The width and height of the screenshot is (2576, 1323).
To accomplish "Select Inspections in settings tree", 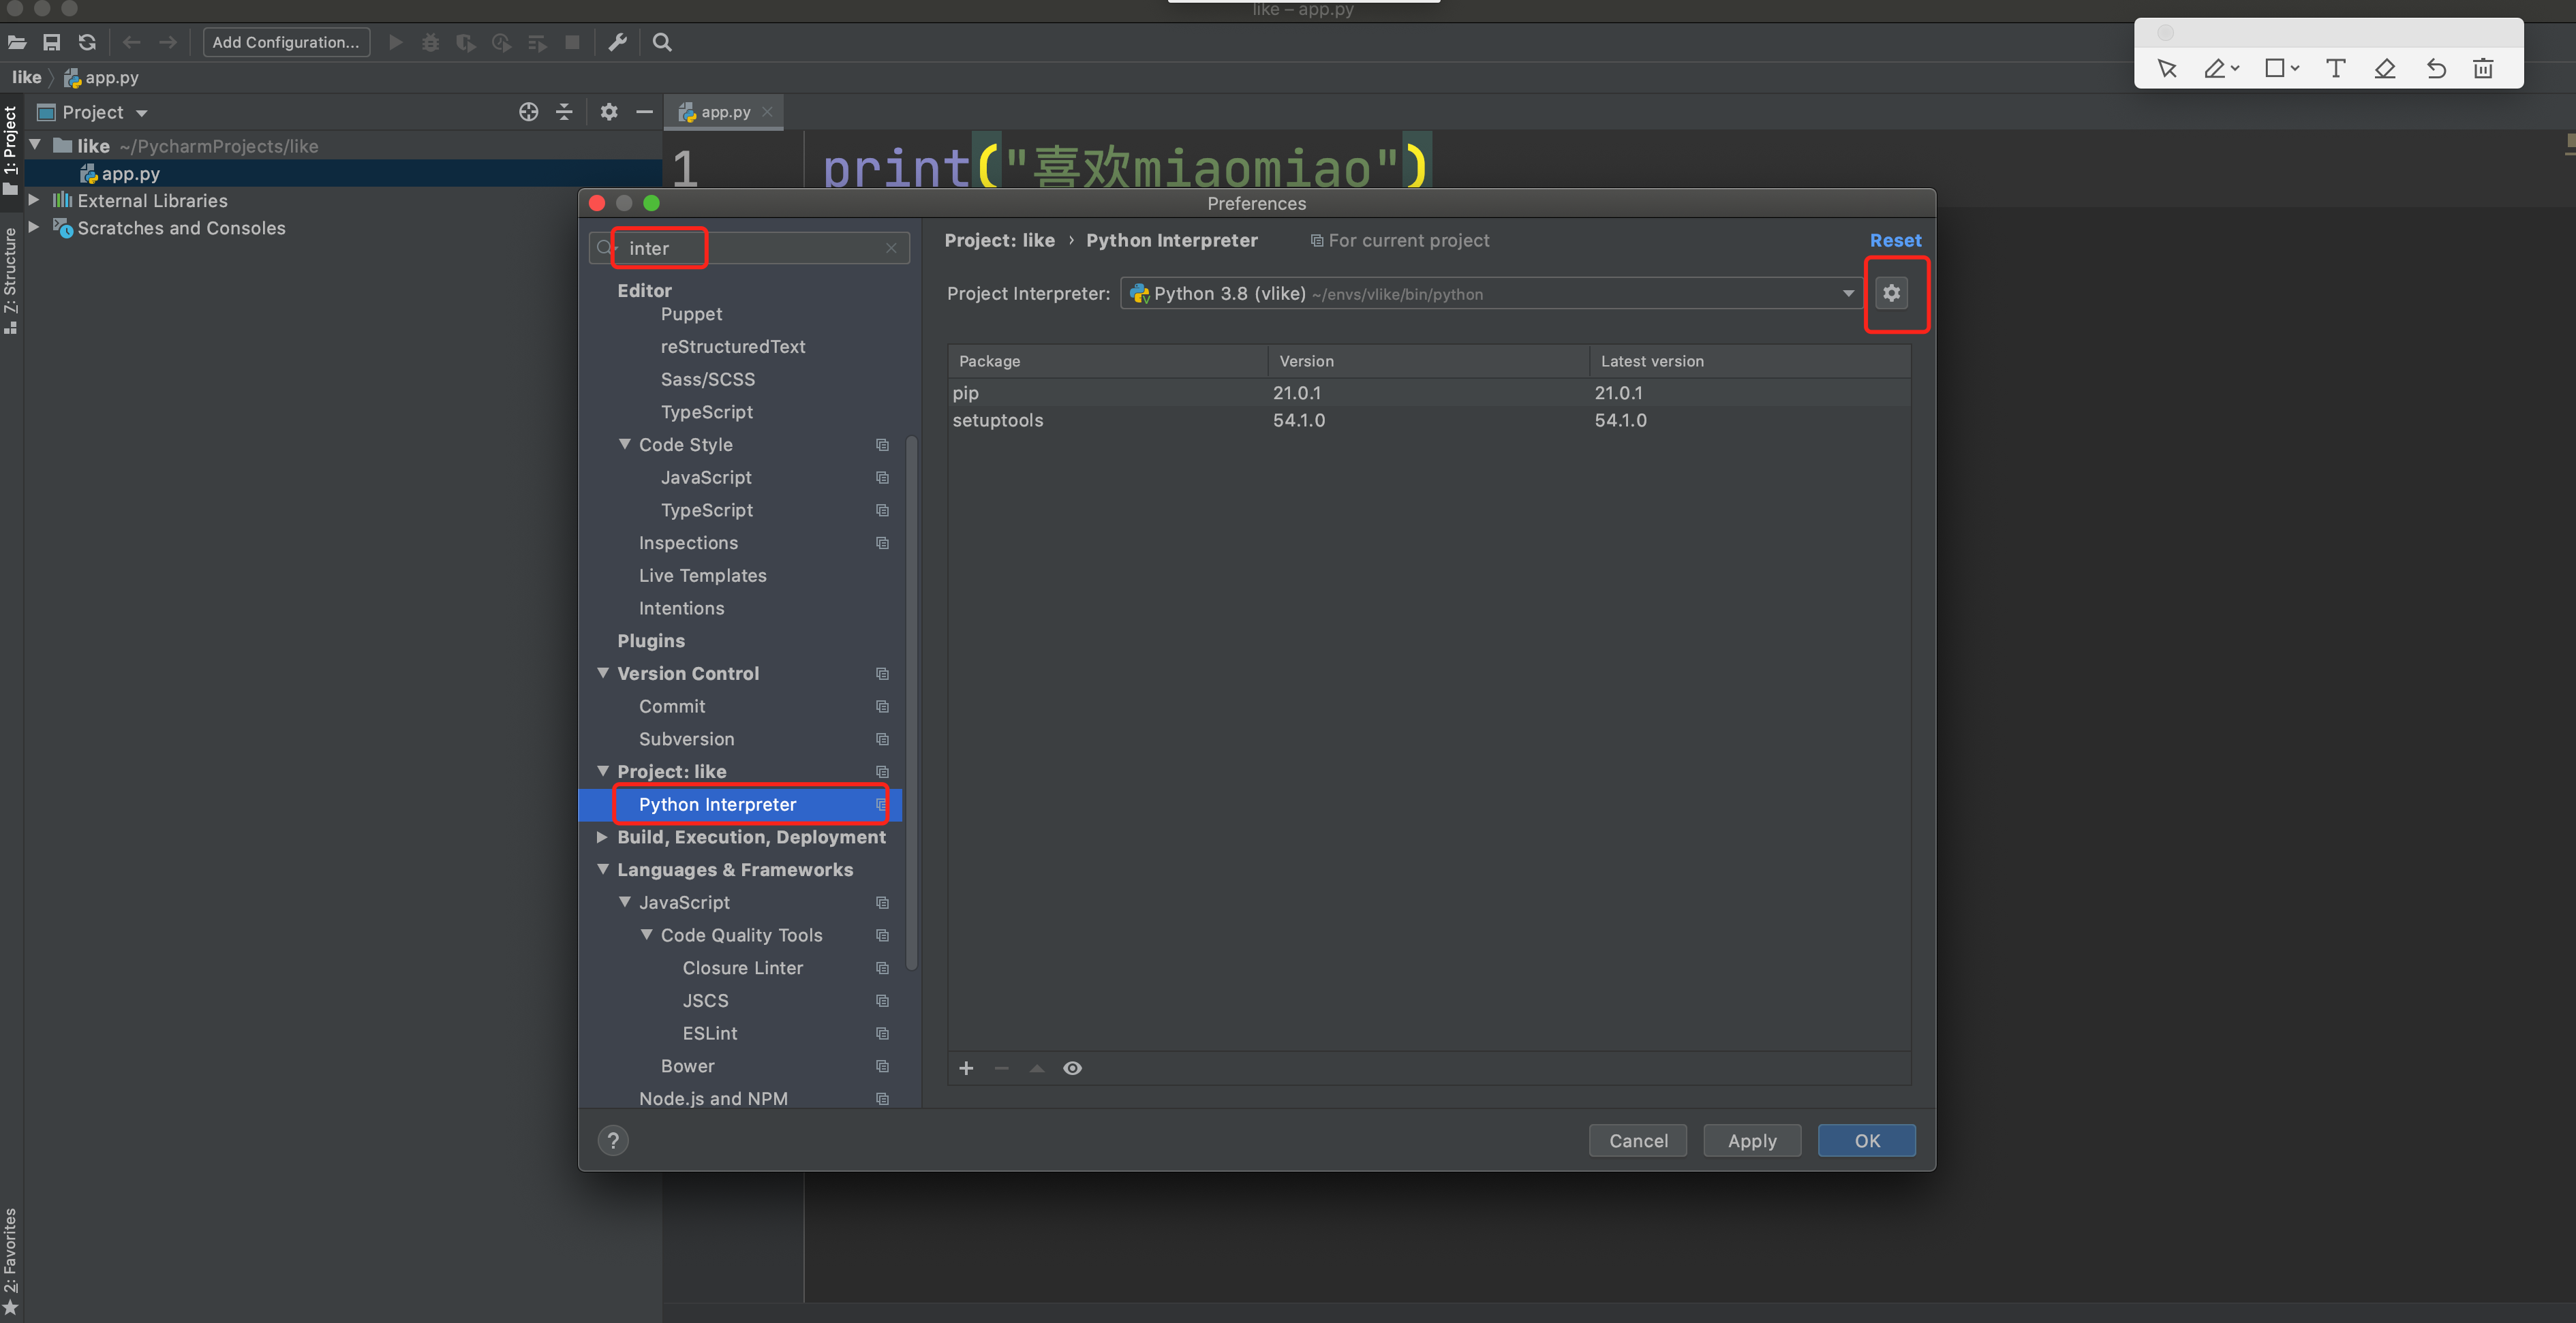I will pyautogui.click(x=688, y=542).
